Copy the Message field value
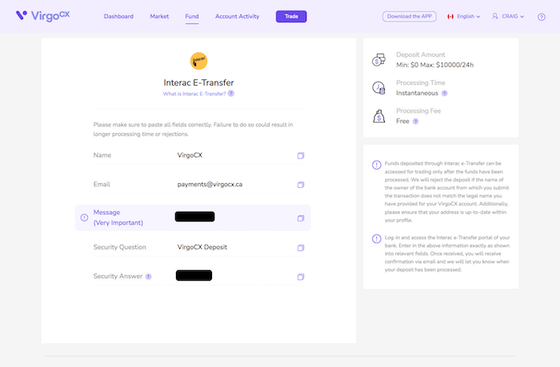Image resolution: width=560 pixels, height=367 pixels. coord(301,218)
